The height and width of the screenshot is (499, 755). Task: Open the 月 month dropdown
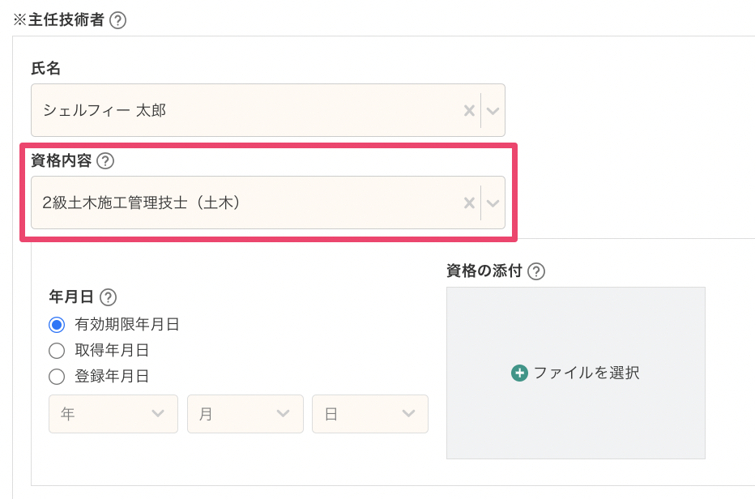[245, 414]
